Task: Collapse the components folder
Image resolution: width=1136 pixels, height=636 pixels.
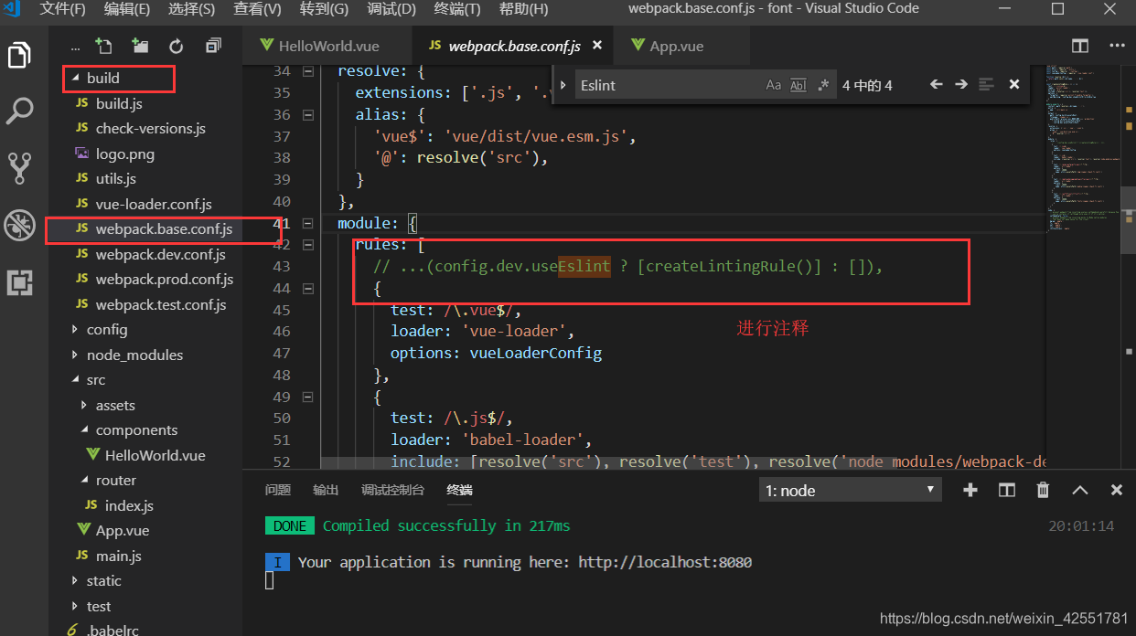Action: [x=85, y=430]
